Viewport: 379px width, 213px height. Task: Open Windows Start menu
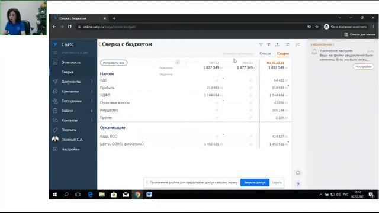click(55, 195)
